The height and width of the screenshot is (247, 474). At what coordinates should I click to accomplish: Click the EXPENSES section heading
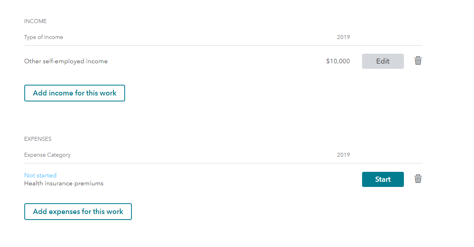[38, 139]
